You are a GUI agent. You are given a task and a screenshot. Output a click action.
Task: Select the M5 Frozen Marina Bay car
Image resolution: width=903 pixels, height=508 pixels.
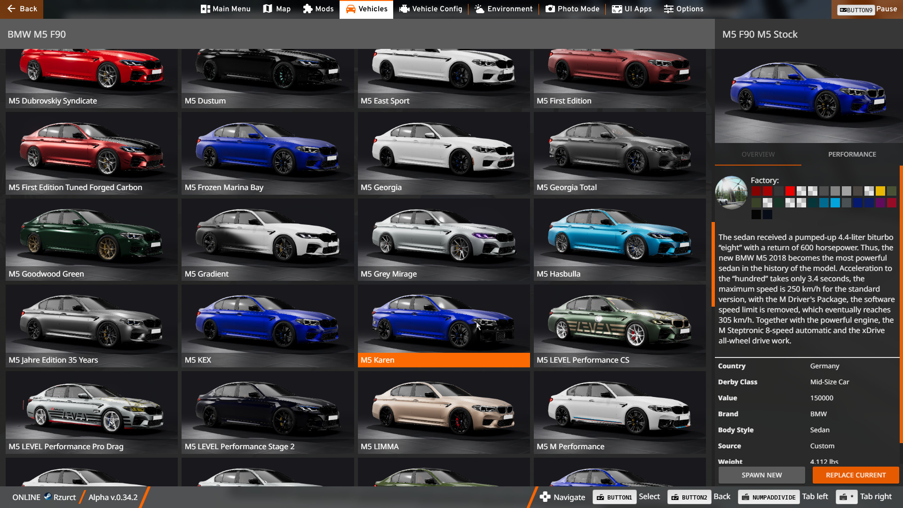point(268,153)
